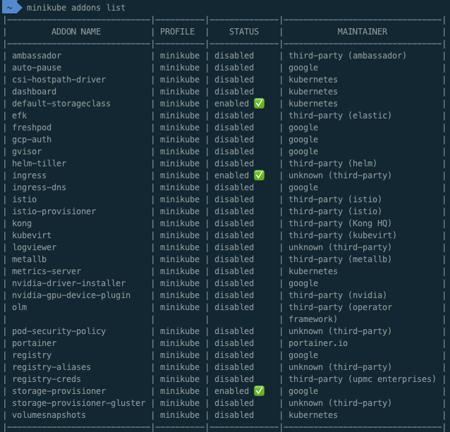Click the 'minikube addons list' command text
The image size is (450, 432).
click(76, 8)
